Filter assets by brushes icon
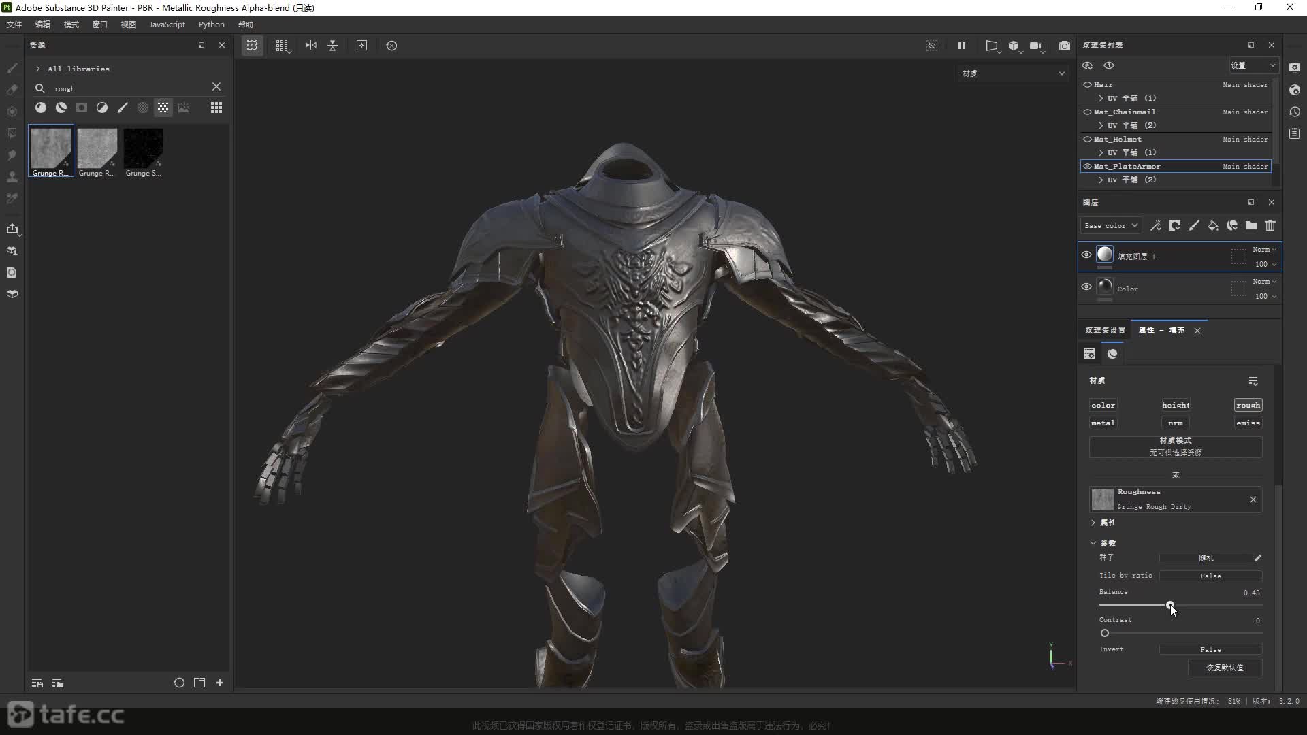 (123, 108)
